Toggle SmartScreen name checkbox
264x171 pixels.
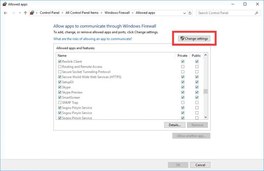coord(60,97)
